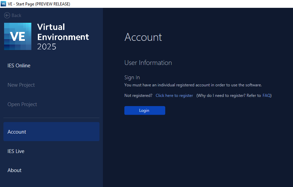Click the VE logo tile in sidebar
This screenshot has width=293, height=187.
tap(18, 36)
